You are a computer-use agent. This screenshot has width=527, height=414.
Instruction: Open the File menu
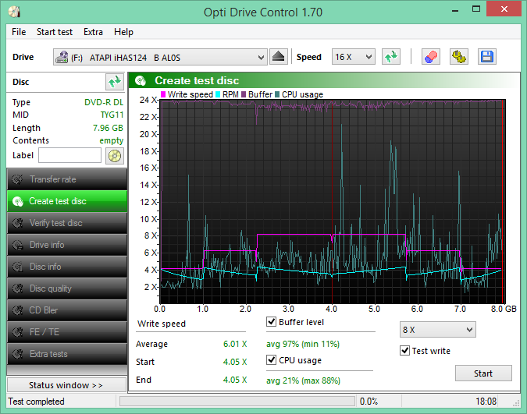19,32
